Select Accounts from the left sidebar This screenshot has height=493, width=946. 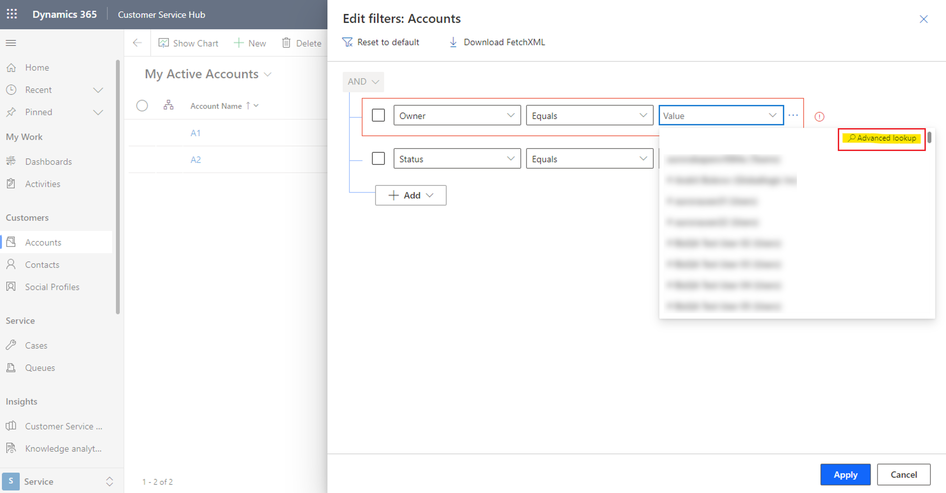tap(43, 242)
